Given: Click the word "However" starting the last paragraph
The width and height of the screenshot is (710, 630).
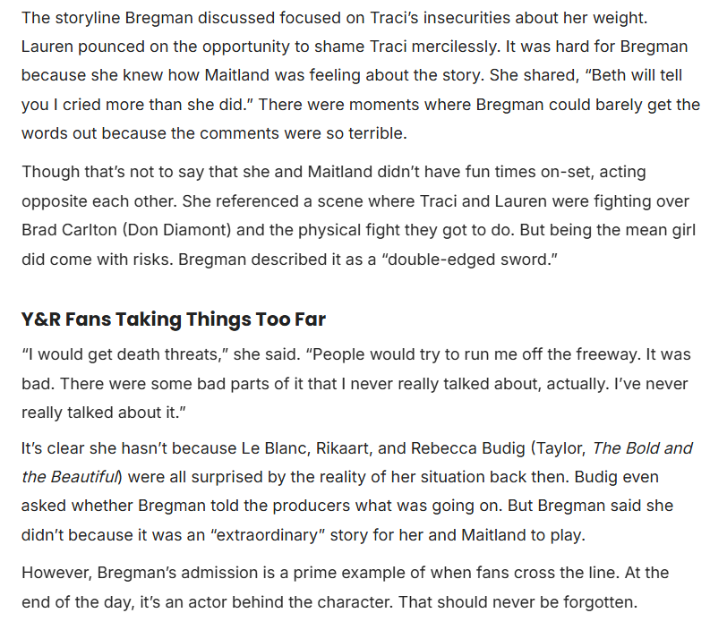Looking at the screenshot, I should coord(54,572).
